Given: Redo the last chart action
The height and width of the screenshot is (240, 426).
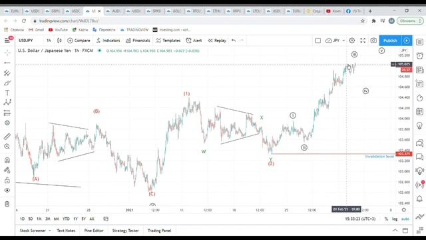Looking at the screenshot, I should (x=242, y=41).
